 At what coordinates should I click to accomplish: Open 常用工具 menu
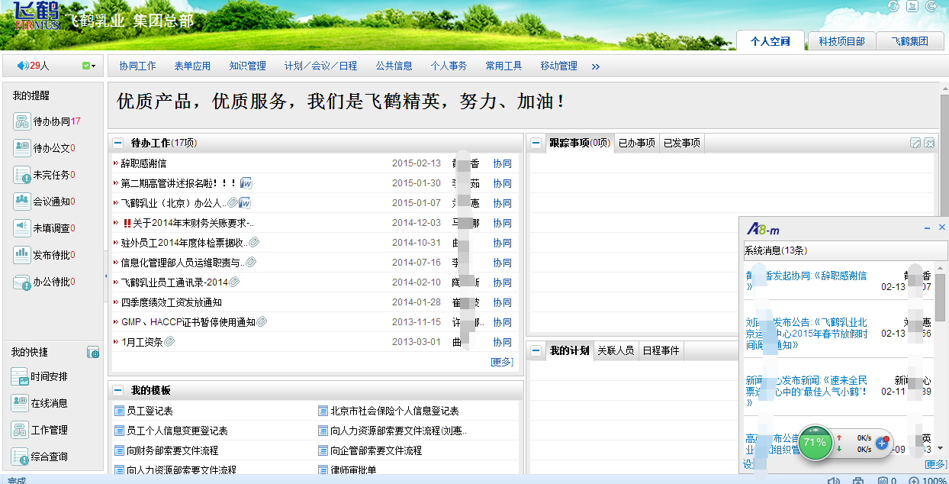pos(503,66)
